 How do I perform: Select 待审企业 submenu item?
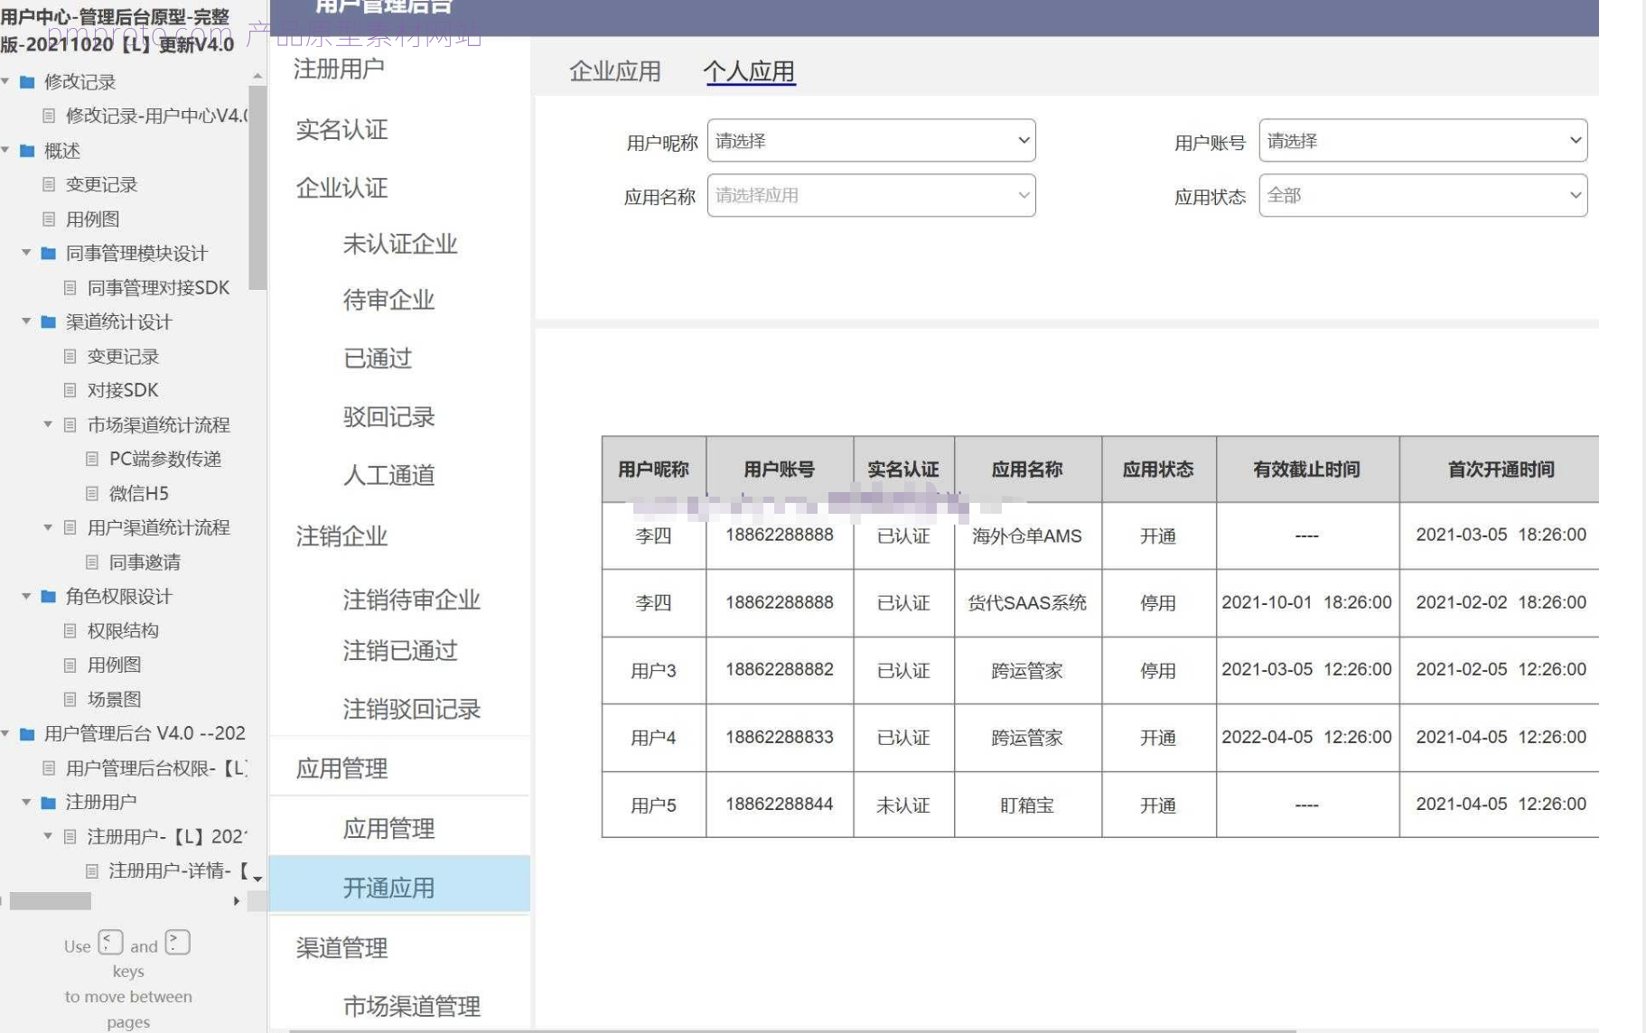pyautogui.click(x=388, y=301)
